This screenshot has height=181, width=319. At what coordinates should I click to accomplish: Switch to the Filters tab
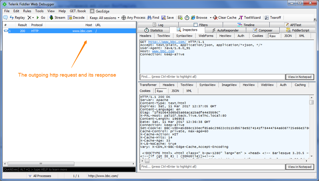[x=201, y=25]
